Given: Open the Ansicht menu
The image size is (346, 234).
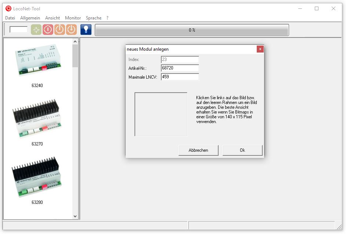Looking at the screenshot, I should pos(53,18).
